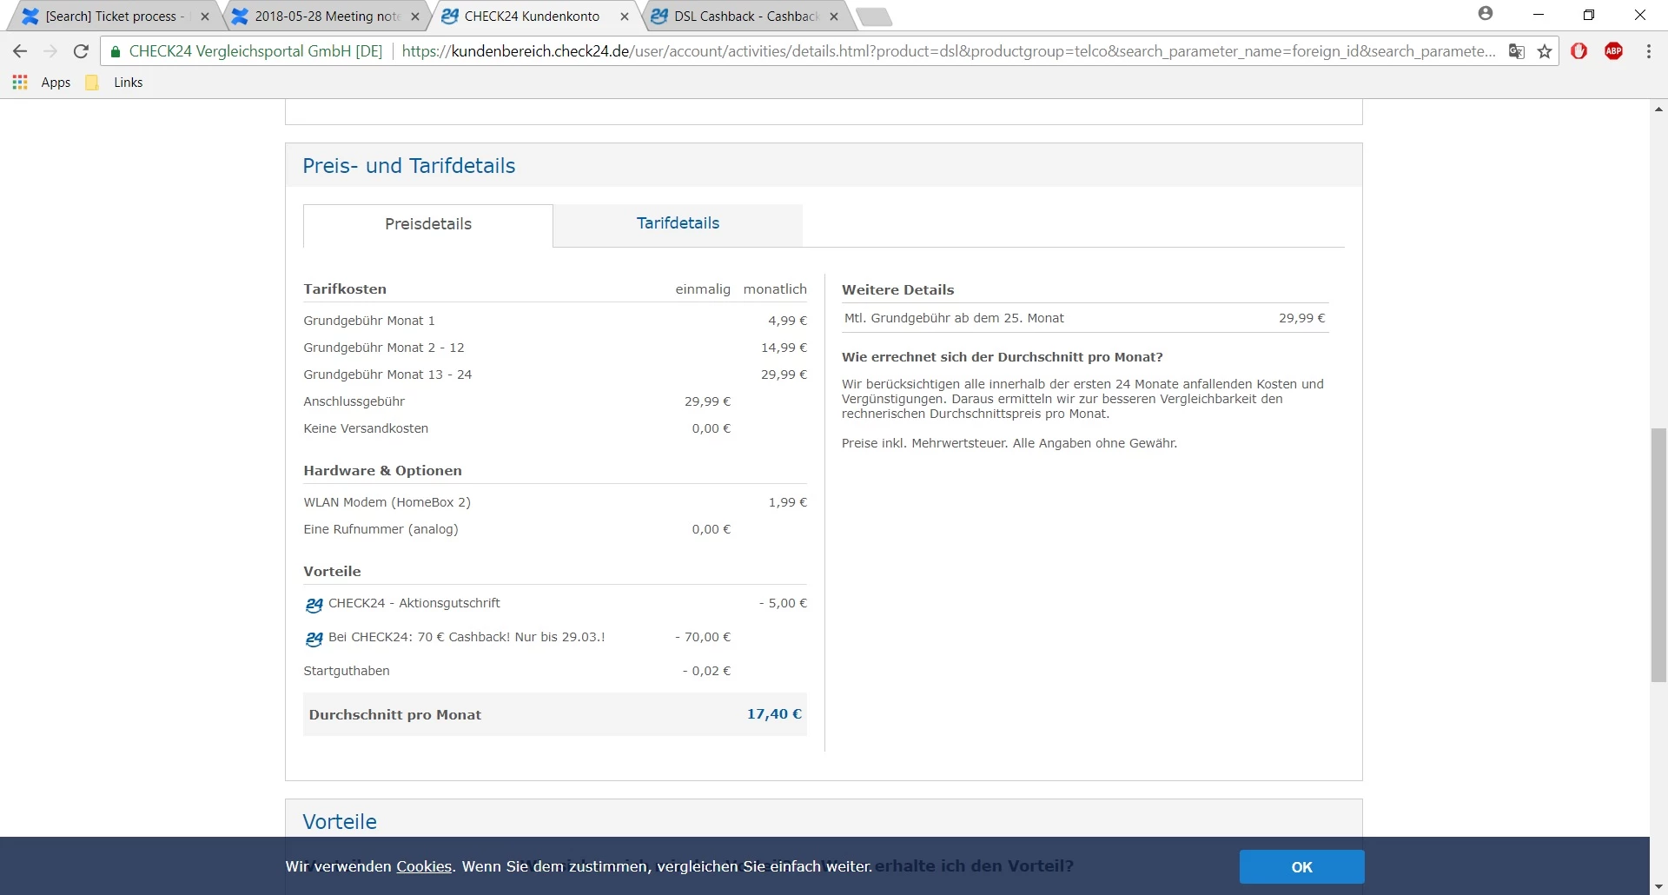Click Wie errechnet sich der Durchschnitt heading
Image resolution: width=1668 pixels, height=895 pixels.
pos(1002,357)
